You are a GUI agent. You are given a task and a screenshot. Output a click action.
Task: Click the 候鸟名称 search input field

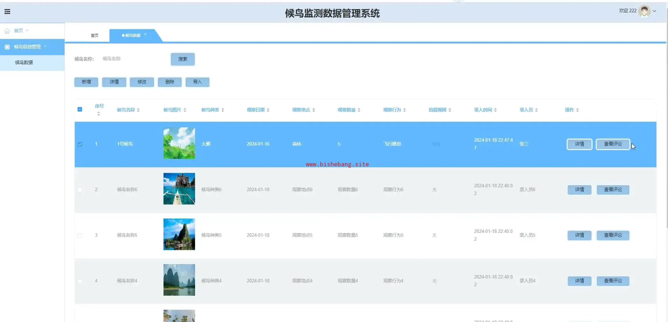tap(133, 59)
